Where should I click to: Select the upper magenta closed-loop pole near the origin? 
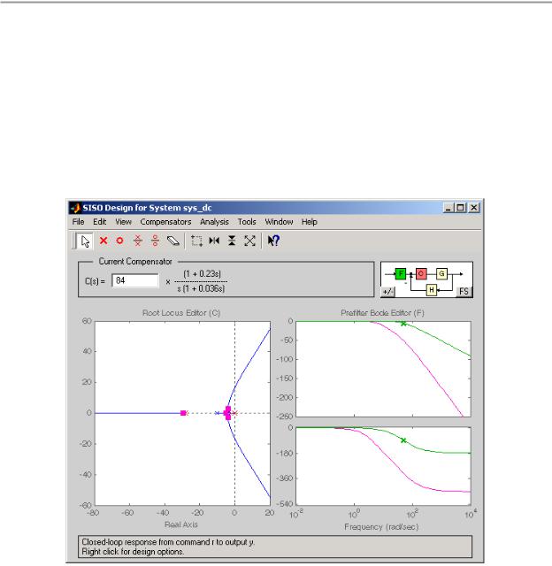pyautogui.click(x=228, y=409)
